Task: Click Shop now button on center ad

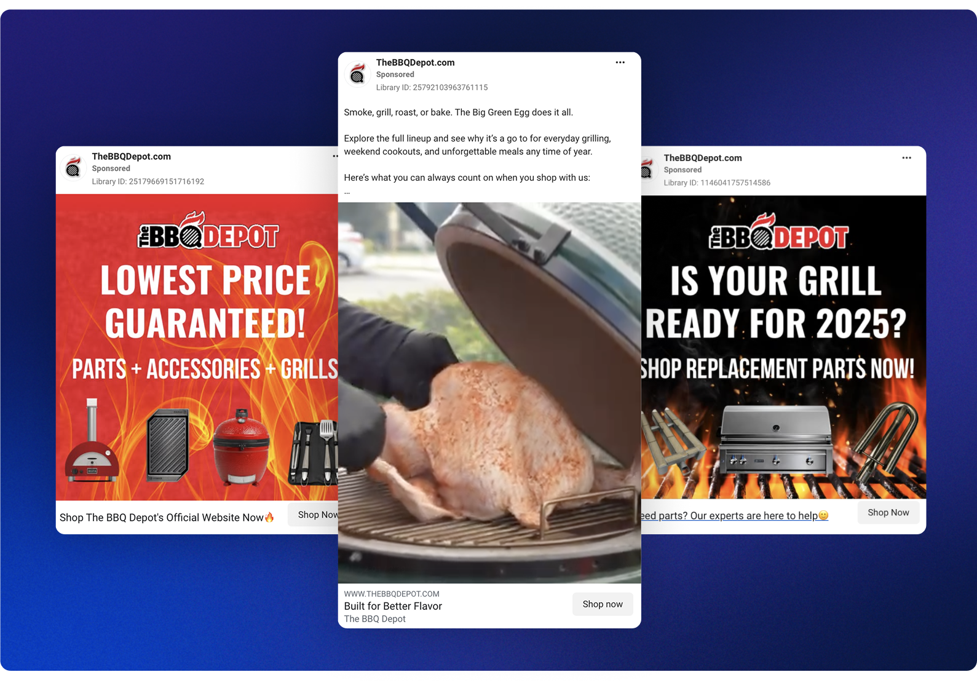Action: [x=603, y=604]
